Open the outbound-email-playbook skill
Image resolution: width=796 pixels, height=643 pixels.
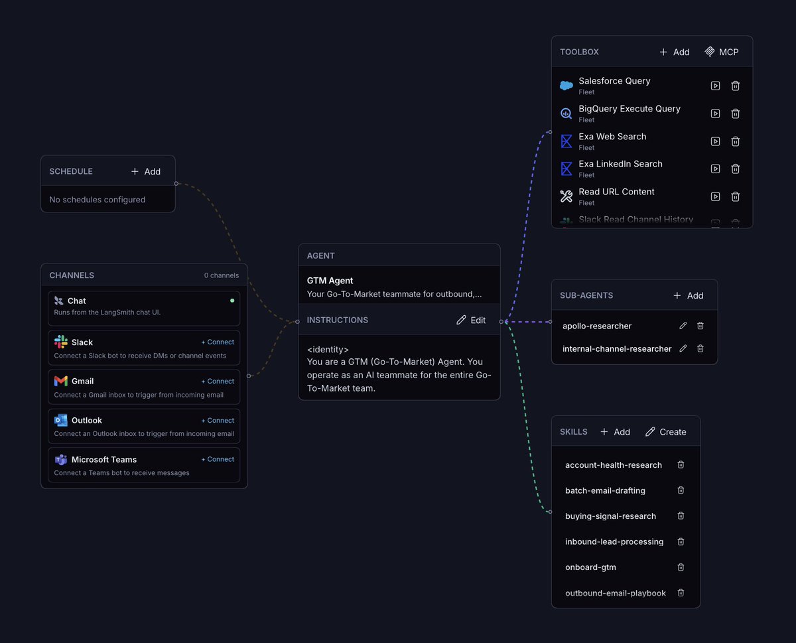click(x=616, y=593)
